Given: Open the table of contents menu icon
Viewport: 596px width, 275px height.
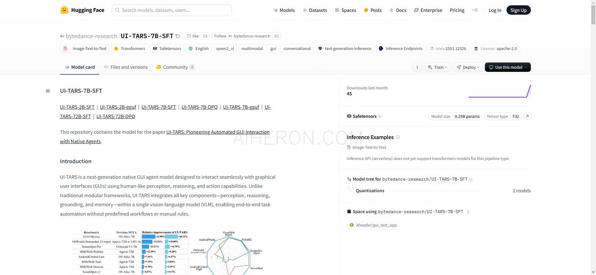Looking at the screenshot, I should click(x=48, y=91).
